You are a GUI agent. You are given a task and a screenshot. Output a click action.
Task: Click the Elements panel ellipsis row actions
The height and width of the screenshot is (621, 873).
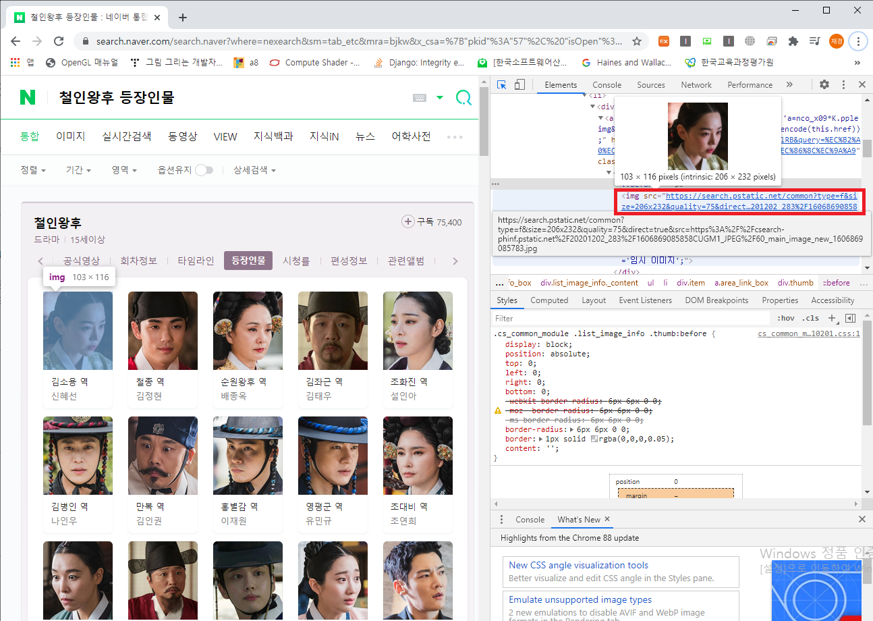tap(495, 184)
